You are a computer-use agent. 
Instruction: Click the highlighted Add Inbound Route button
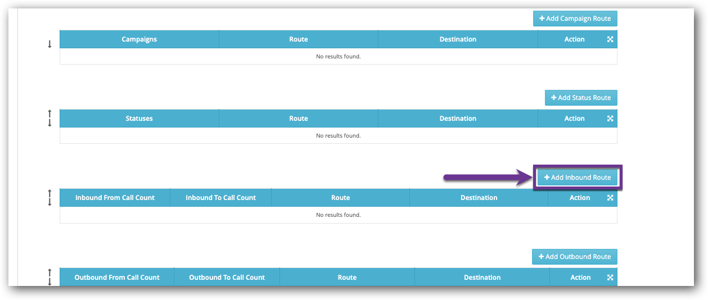578,178
